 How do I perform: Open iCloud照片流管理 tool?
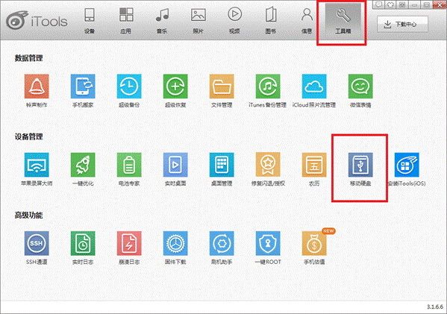coord(314,87)
